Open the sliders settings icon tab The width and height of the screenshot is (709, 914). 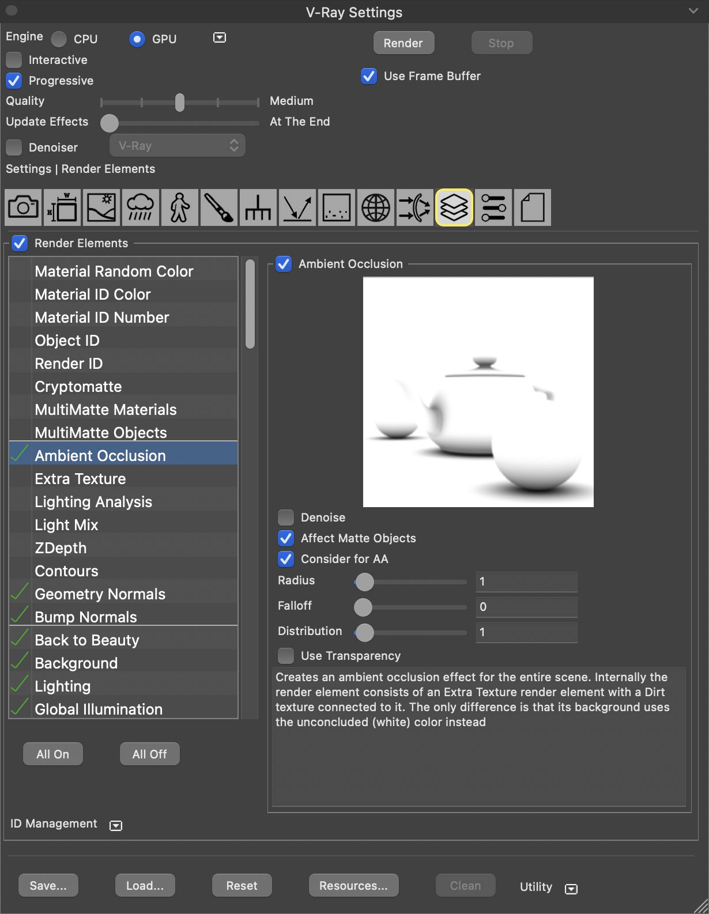(x=493, y=207)
